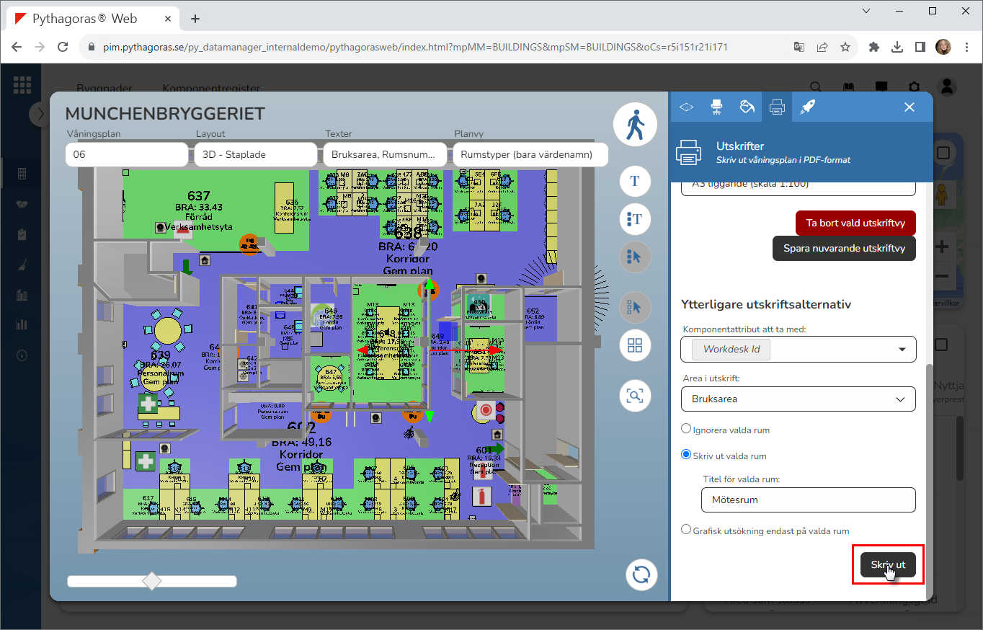
Task: Open the Layout '3D - Staplade' dropdown
Action: 255,154
